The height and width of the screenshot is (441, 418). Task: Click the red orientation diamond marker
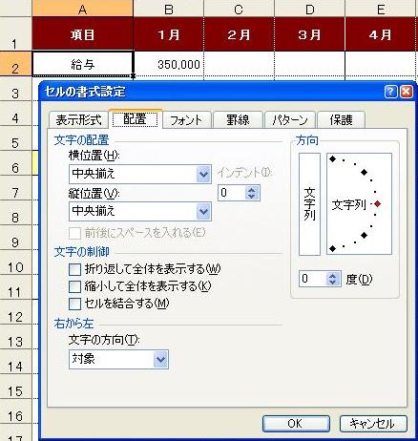coord(378,204)
